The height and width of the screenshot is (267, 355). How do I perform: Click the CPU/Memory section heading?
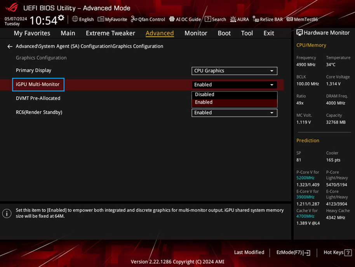pyautogui.click(x=311, y=45)
